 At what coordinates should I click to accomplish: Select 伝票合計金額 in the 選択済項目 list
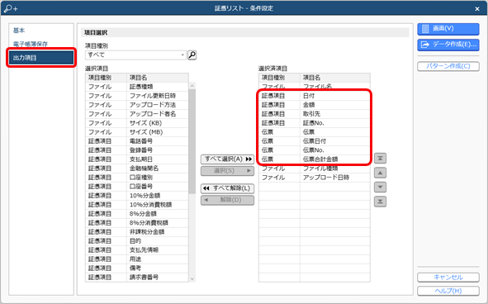tap(315, 159)
